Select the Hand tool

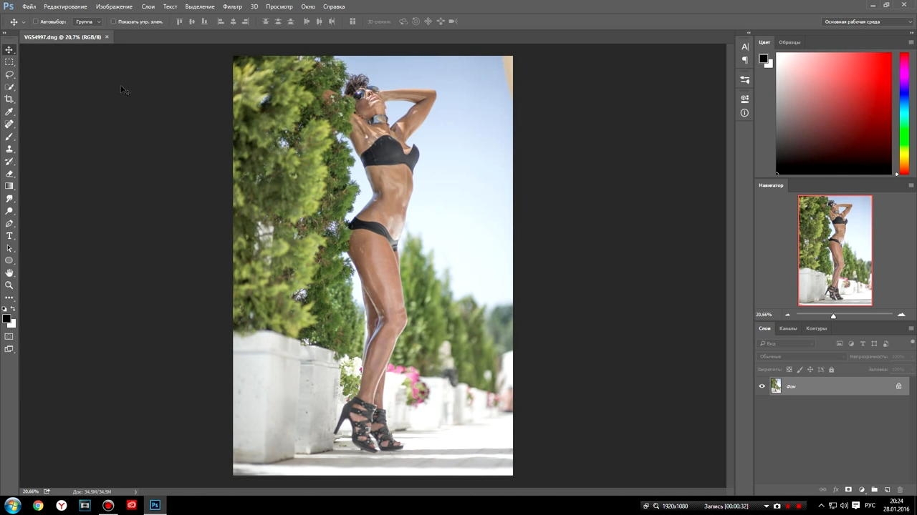coord(9,273)
